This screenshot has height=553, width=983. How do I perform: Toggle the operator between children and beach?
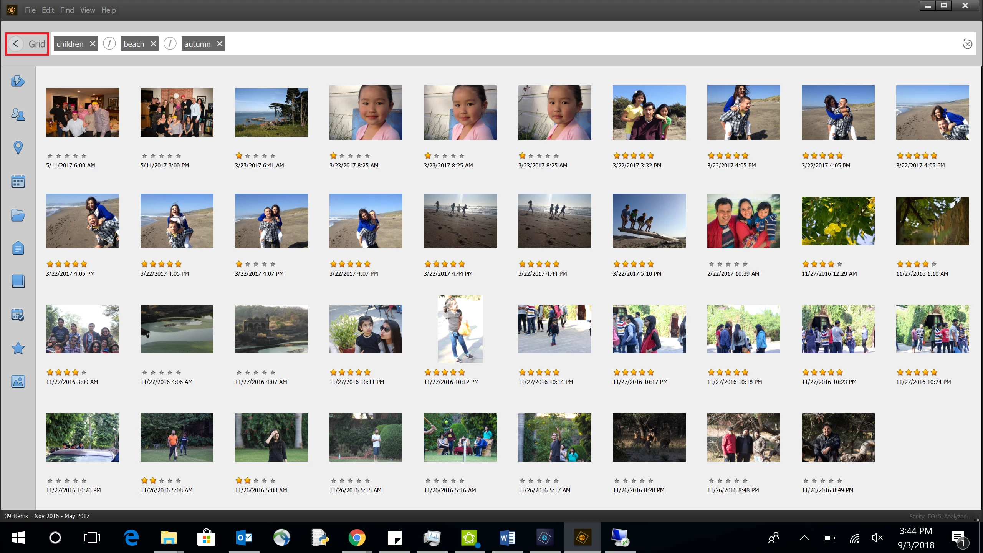[109, 44]
